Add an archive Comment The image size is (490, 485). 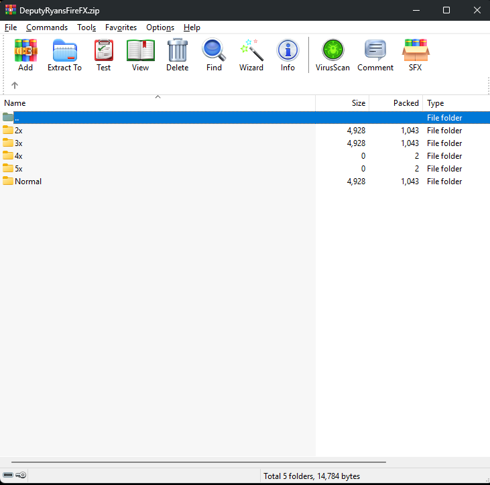click(375, 55)
